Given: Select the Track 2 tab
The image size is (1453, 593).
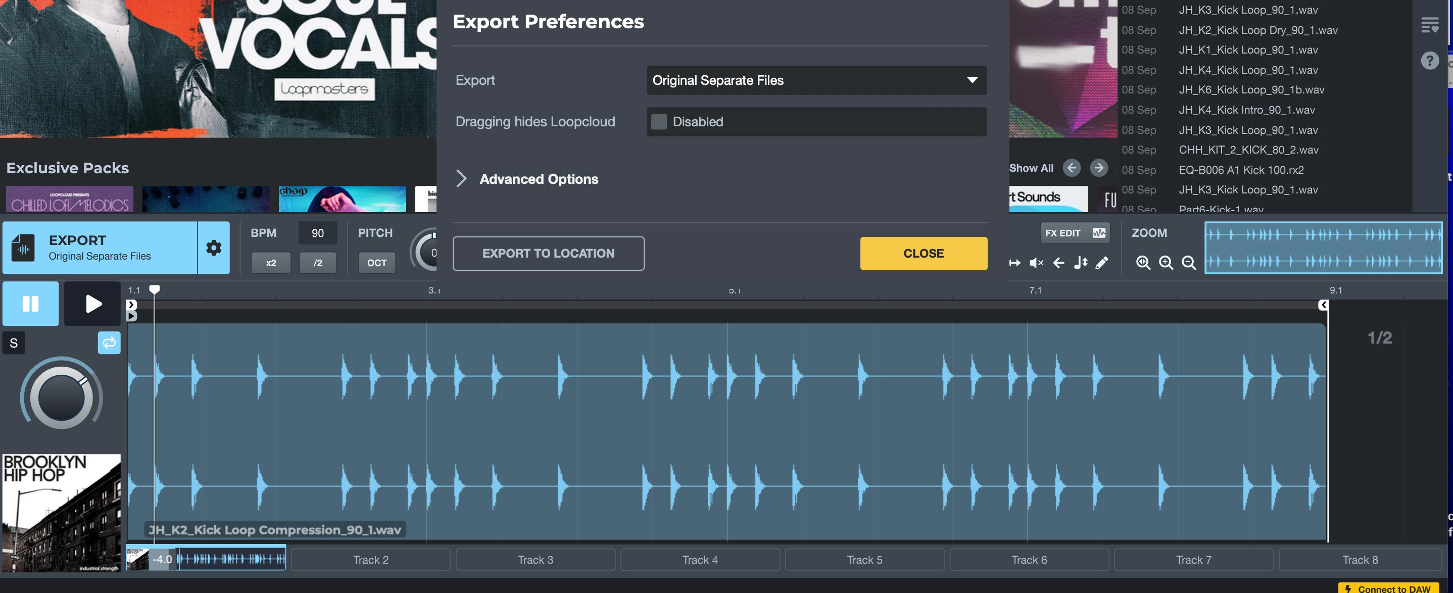Looking at the screenshot, I should click(371, 560).
